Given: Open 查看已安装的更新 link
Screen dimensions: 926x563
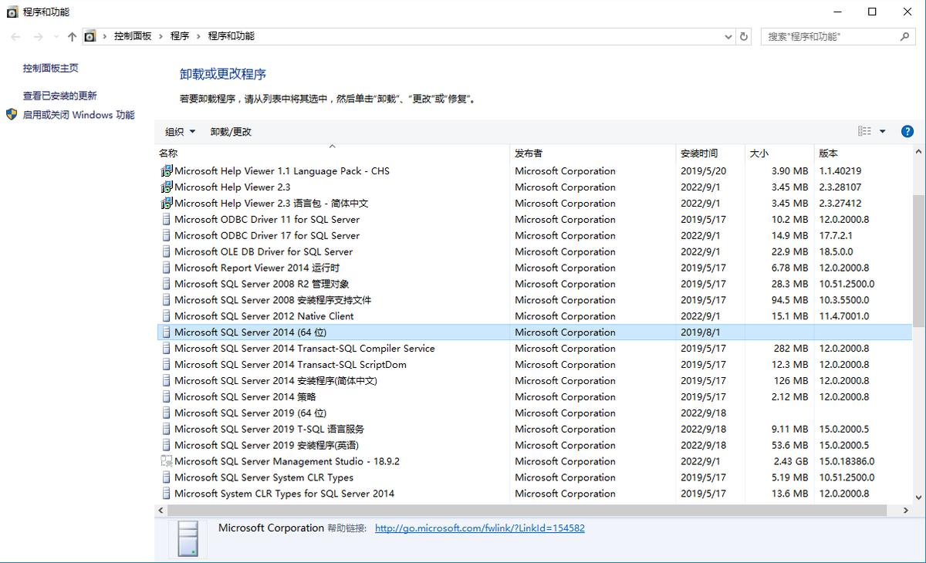Looking at the screenshot, I should [60, 96].
